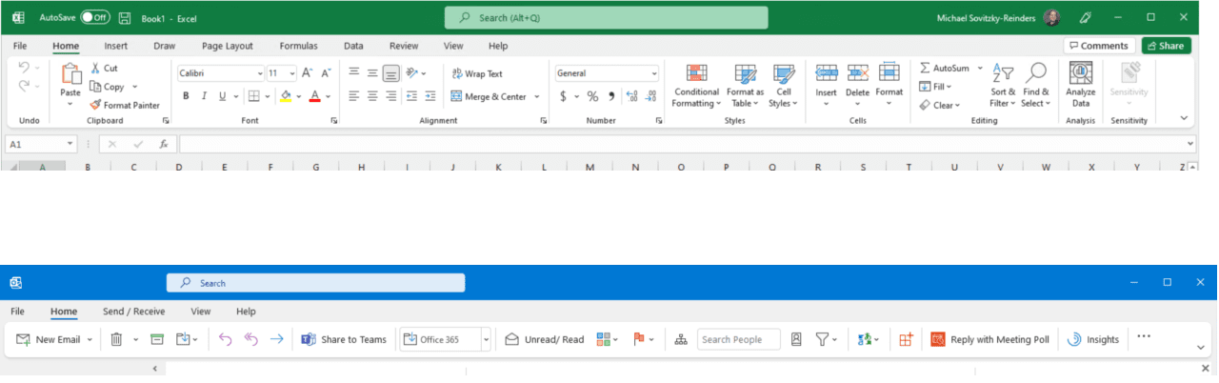The height and width of the screenshot is (383, 1219).
Task: Click the Analyze Data icon
Action: coord(1080,74)
